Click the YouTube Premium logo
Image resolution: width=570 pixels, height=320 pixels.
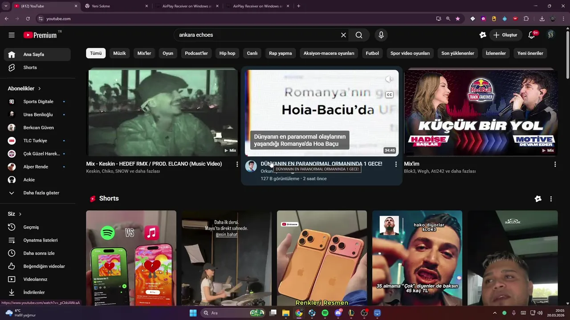point(41,35)
